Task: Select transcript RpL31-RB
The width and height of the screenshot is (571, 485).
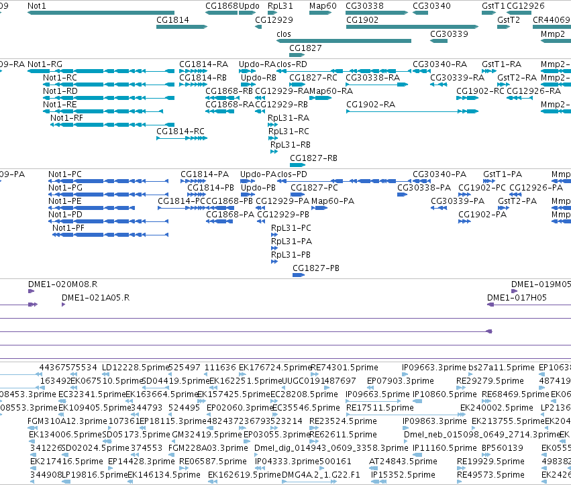Action: point(291,145)
